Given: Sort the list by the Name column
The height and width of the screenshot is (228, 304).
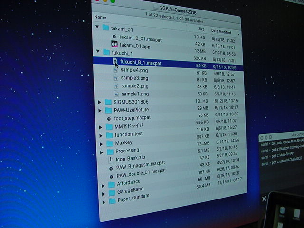Looking at the screenshot, I should click(x=100, y=17).
